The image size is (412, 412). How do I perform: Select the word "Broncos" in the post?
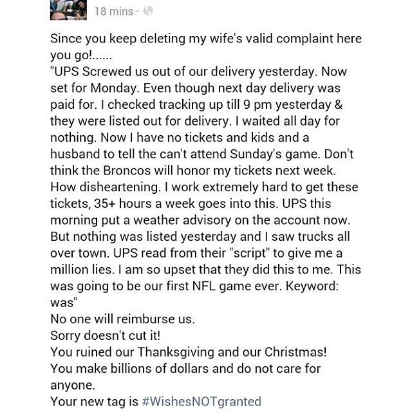pos(127,171)
